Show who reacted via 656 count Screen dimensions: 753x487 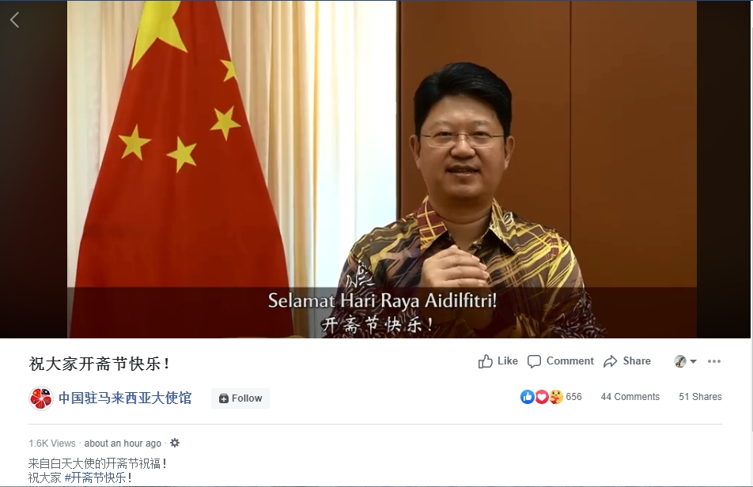pyautogui.click(x=574, y=397)
